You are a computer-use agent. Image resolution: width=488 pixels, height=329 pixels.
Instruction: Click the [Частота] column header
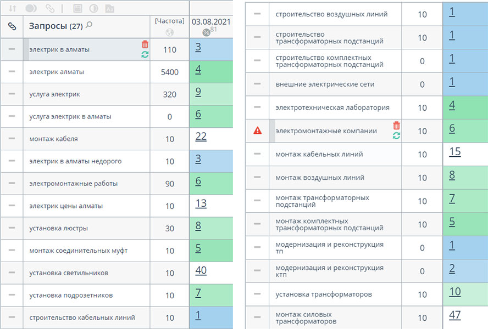(169, 20)
